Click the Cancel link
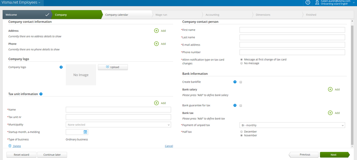This screenshot has height=160, width=357. click(x=169, y=146)
